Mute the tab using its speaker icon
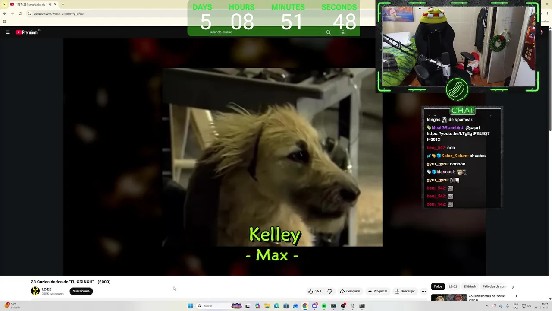552x311 pixels. pos(50,4)
